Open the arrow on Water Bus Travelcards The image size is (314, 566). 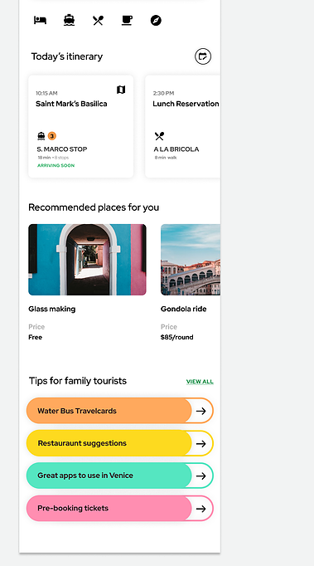201,411
